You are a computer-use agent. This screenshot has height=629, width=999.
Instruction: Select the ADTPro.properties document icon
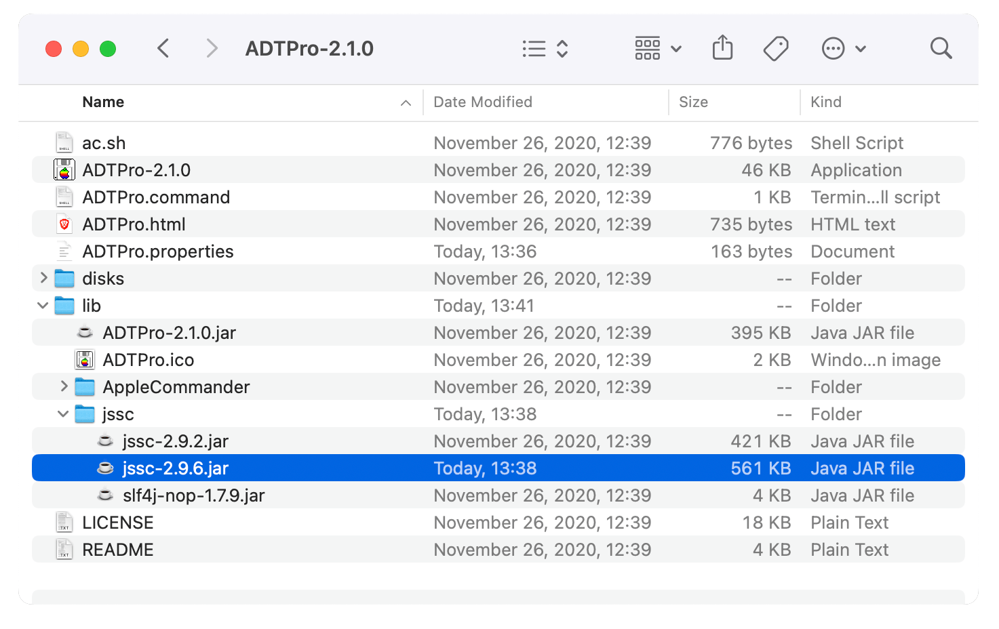tap(64, 251)
